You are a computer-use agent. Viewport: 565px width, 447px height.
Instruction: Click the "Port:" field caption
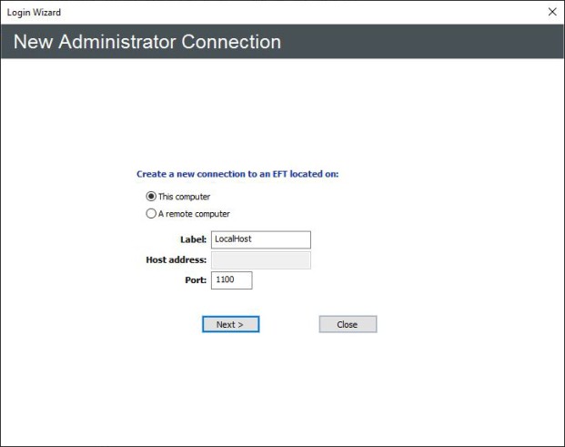(196, 280)
